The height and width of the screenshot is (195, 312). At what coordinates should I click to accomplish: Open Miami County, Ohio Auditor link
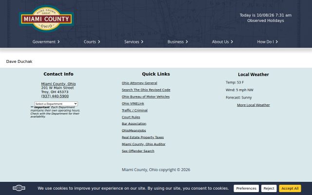tap(143, 144)
